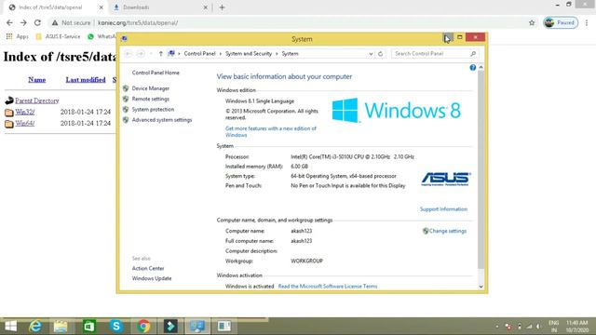The width and height of the screenshot is (596, 335).
Task: Open File Explorer from taskbar
Action: 61,326
